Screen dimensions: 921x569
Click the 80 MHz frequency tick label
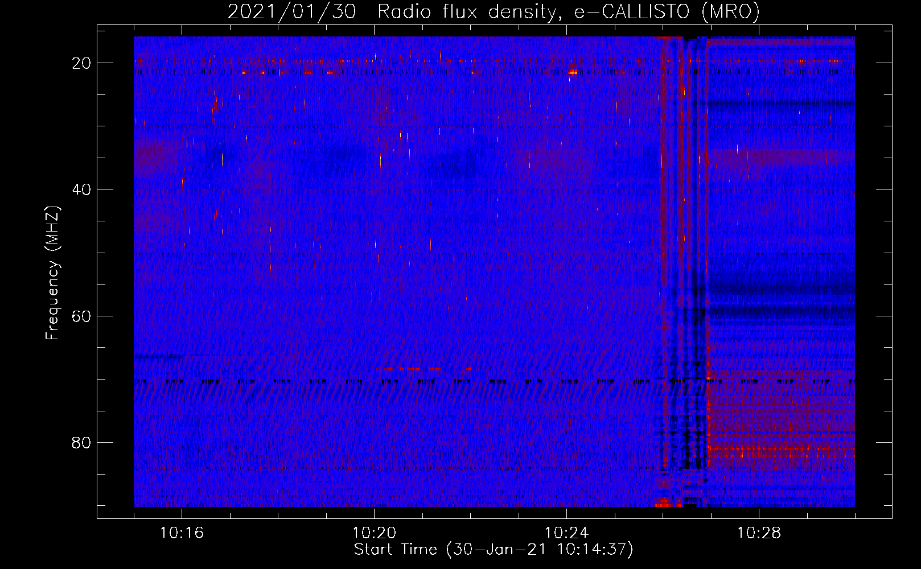coord(81,442)
